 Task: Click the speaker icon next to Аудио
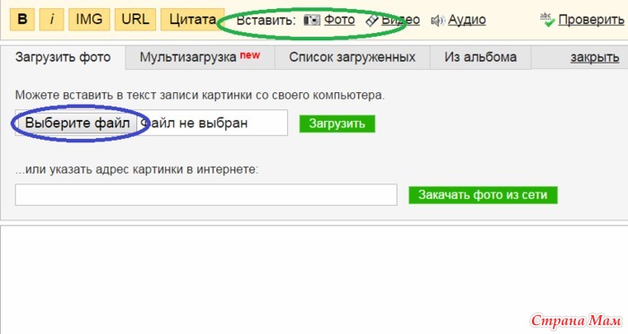coord(438,21)
